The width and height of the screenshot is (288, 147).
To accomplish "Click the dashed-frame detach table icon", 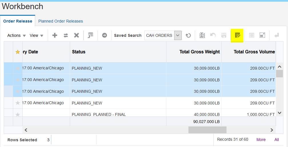I will tap(262, 35).
